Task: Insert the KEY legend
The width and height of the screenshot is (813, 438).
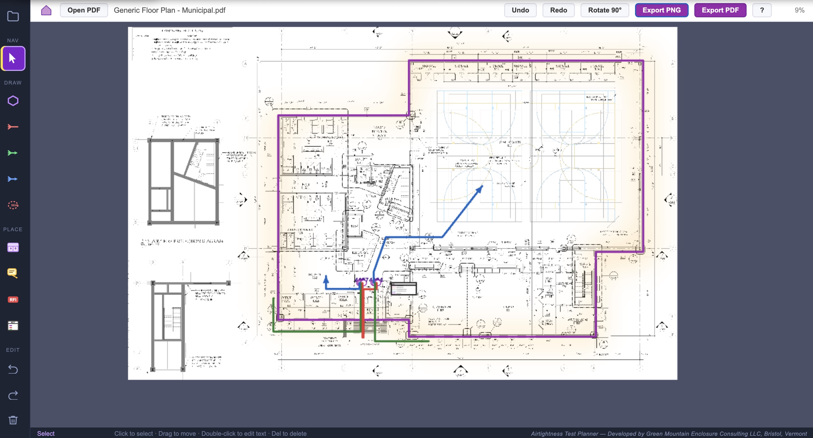Action: pyautogui.click(x=13, y=325)
